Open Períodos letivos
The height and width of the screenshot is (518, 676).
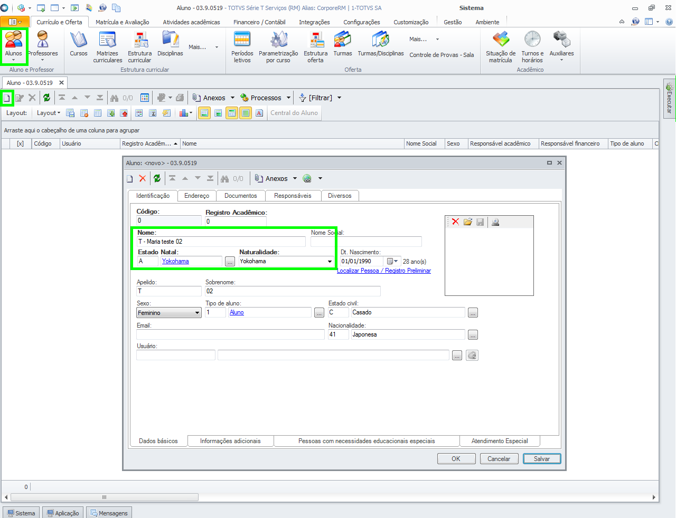point(242,47)
